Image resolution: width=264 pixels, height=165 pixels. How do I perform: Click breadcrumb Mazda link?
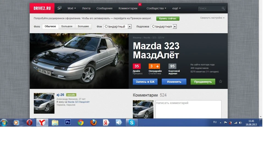(147, 38)
